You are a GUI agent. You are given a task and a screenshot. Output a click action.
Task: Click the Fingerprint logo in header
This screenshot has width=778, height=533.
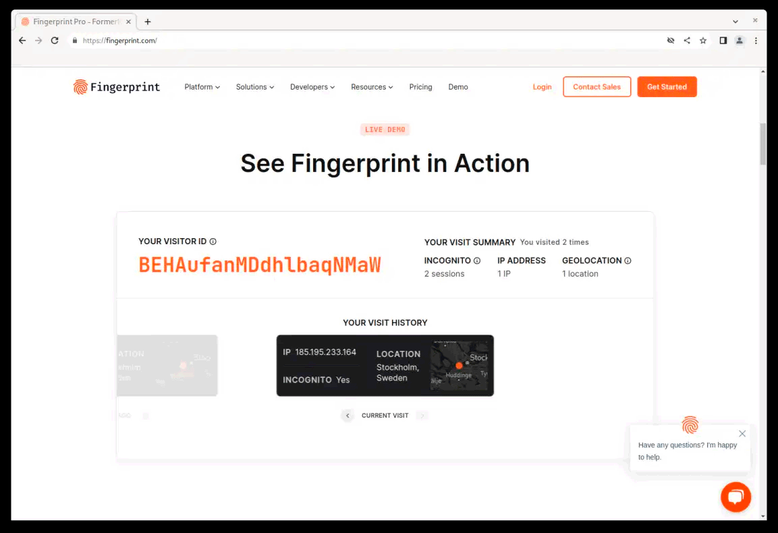click(117, 87)
